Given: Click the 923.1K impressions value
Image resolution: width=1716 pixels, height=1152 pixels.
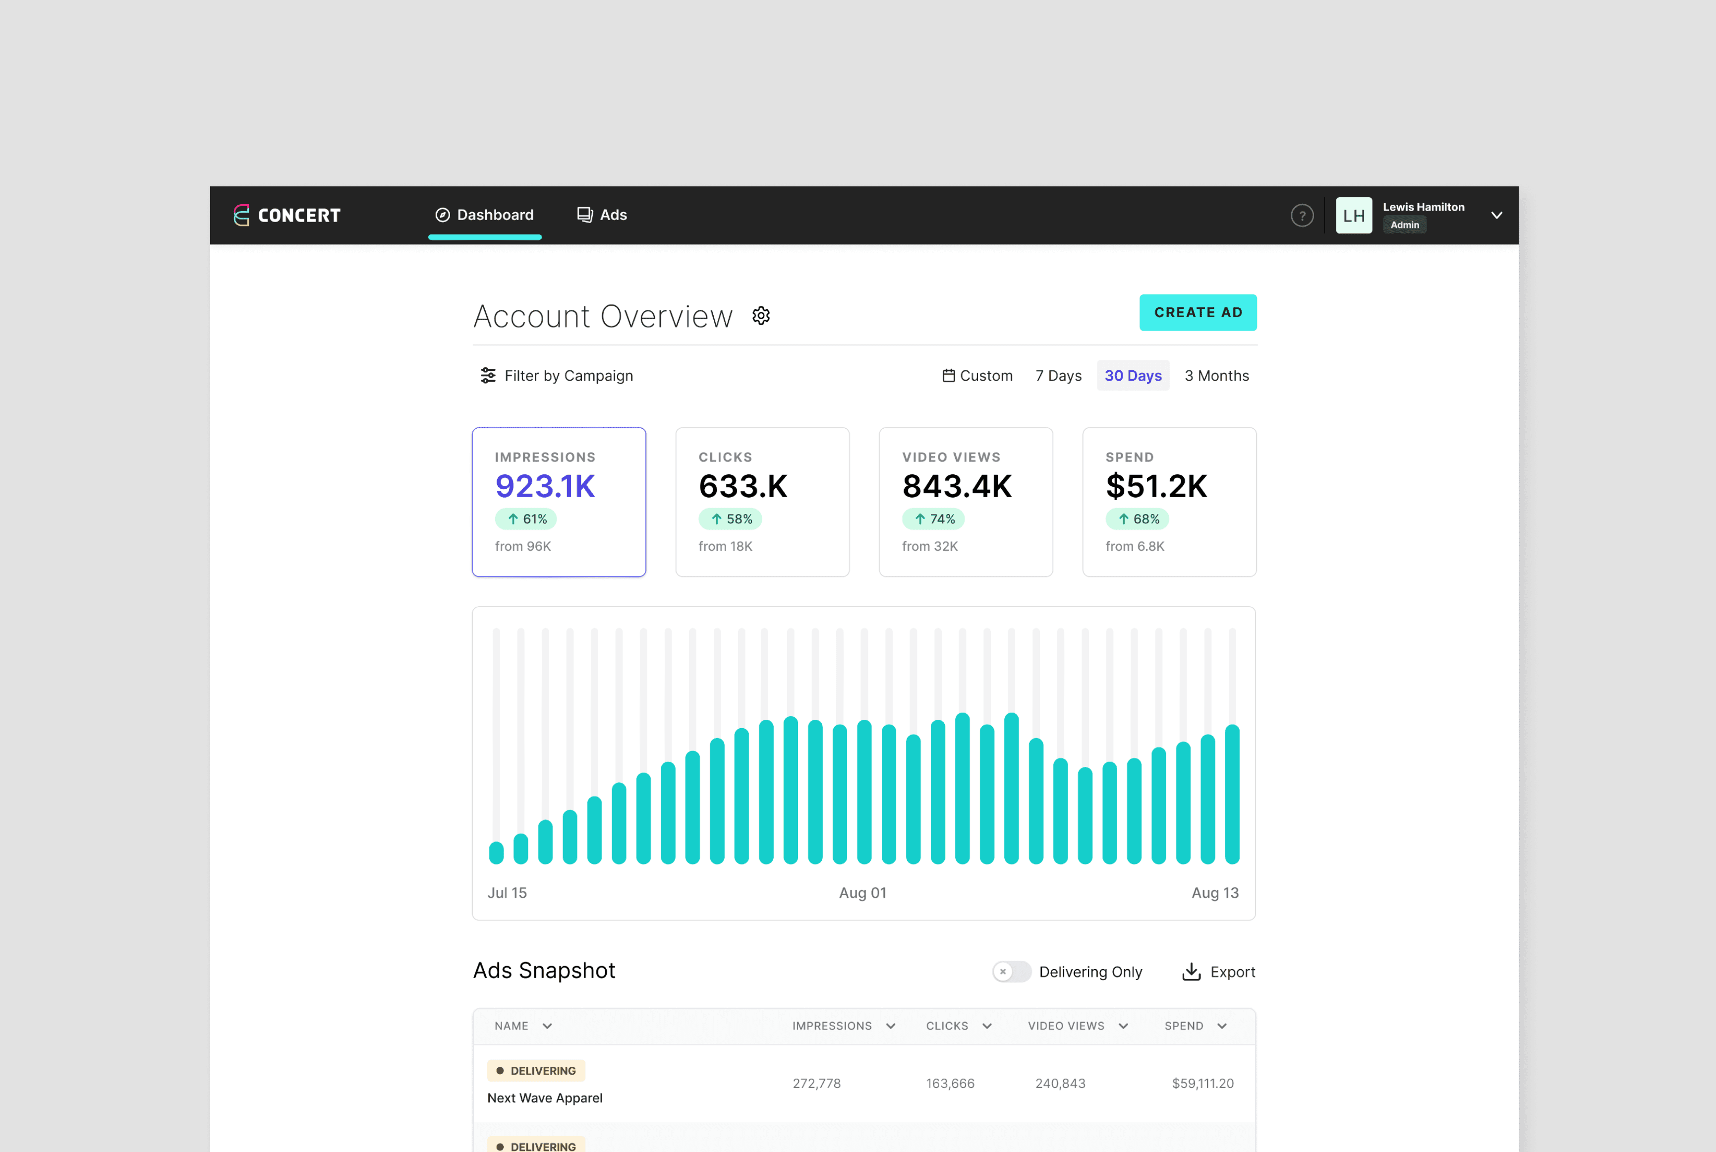Looking at the screenshot, I should pyautogui.click(x=545, y=486).
